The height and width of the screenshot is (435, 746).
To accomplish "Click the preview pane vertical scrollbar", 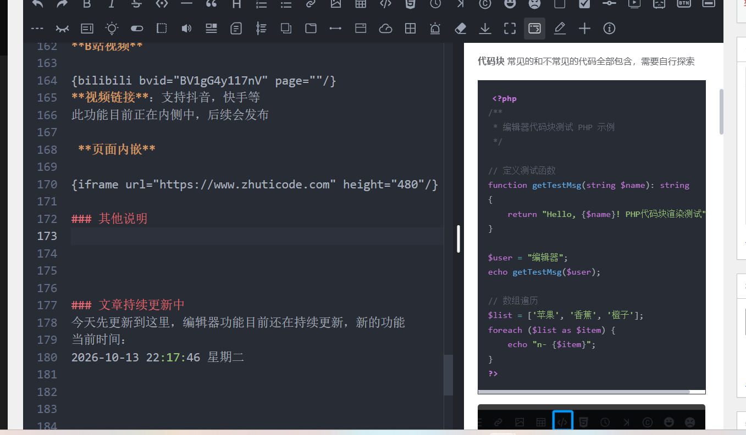I will point(721,111).
